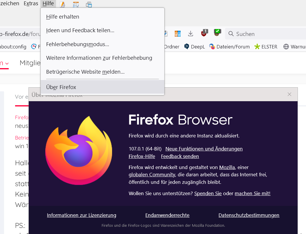The height and width of the screenshot is (234, 306).
Task: Close the open Hilfe menu bar item
Action: click(48, 3)
